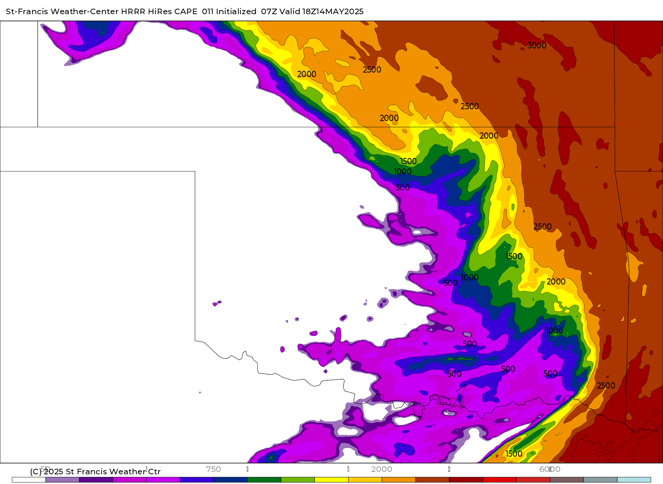The height and width of the screenshot is (484, 663).
Task: Select the brownish mauve legend swatch
Action: (x=567, y=480)
